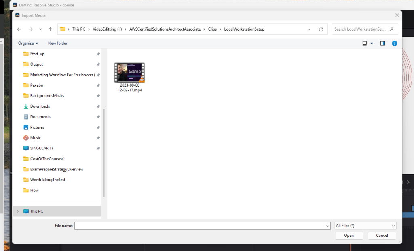Open the recent locations chevron

tap(40, 29)
